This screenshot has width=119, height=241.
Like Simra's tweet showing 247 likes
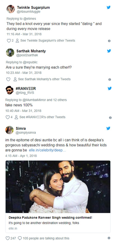click(7, 238)
